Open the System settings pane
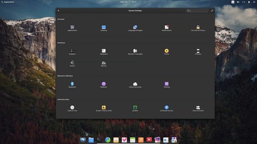Screen dimensions: 257x144 [x=135, y=108]
